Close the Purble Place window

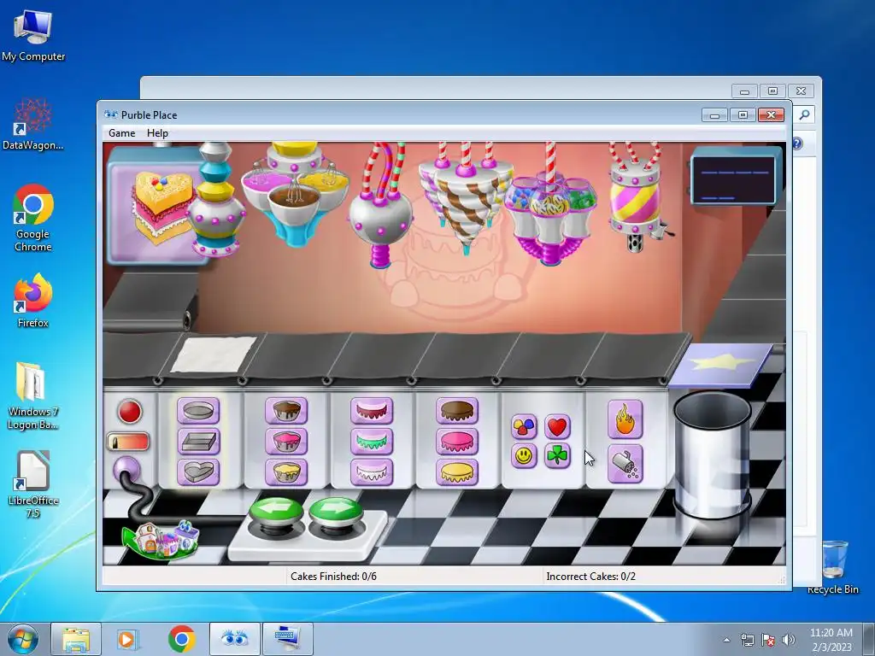(x=772, y=115)
